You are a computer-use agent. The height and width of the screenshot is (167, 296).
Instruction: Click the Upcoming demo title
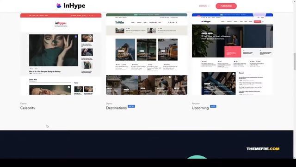[200, 108]
